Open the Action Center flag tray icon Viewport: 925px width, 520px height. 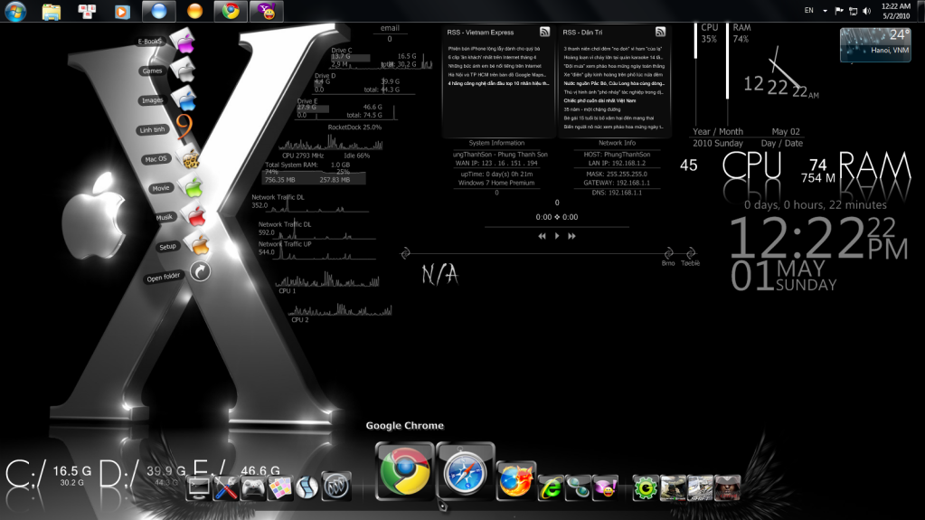[x=839, y=11]
